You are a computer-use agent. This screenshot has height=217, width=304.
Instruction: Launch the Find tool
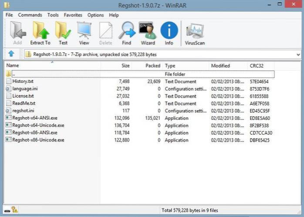[x=126, y=33]
